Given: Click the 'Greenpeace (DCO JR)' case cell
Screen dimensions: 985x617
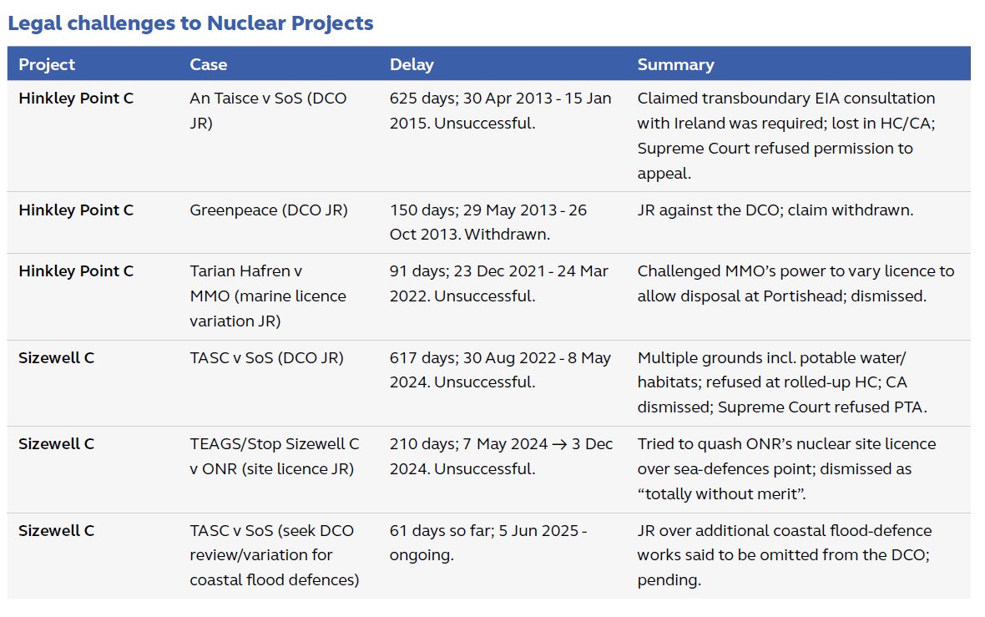Looking at the screenshot, I should point(269,210).
